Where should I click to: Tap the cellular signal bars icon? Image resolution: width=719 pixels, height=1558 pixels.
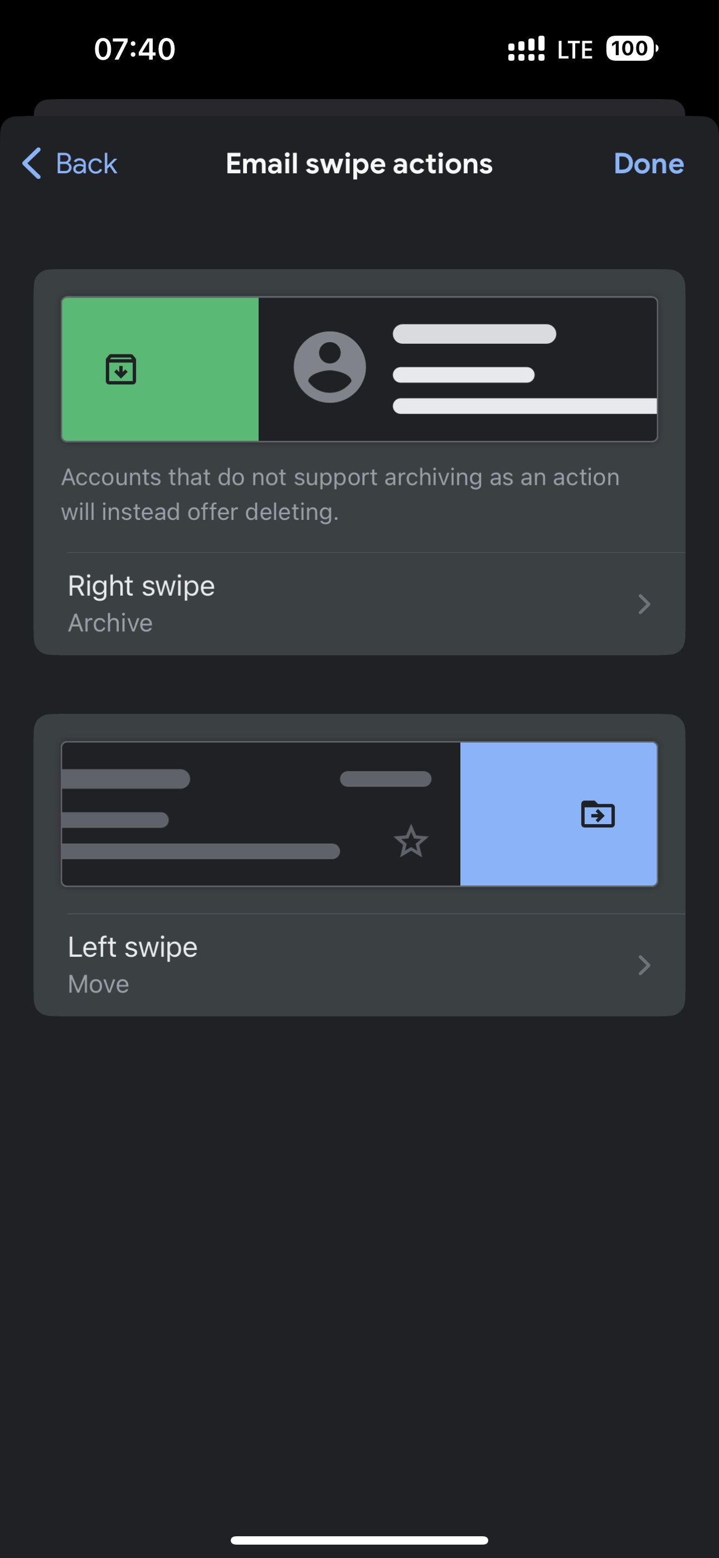526,49
